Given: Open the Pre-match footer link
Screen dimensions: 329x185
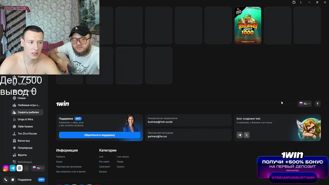Looking at the screenshot, I should point(104,162).
